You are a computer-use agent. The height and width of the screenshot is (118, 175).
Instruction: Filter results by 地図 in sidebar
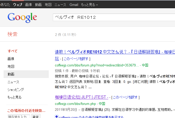[x=11, y=66]
